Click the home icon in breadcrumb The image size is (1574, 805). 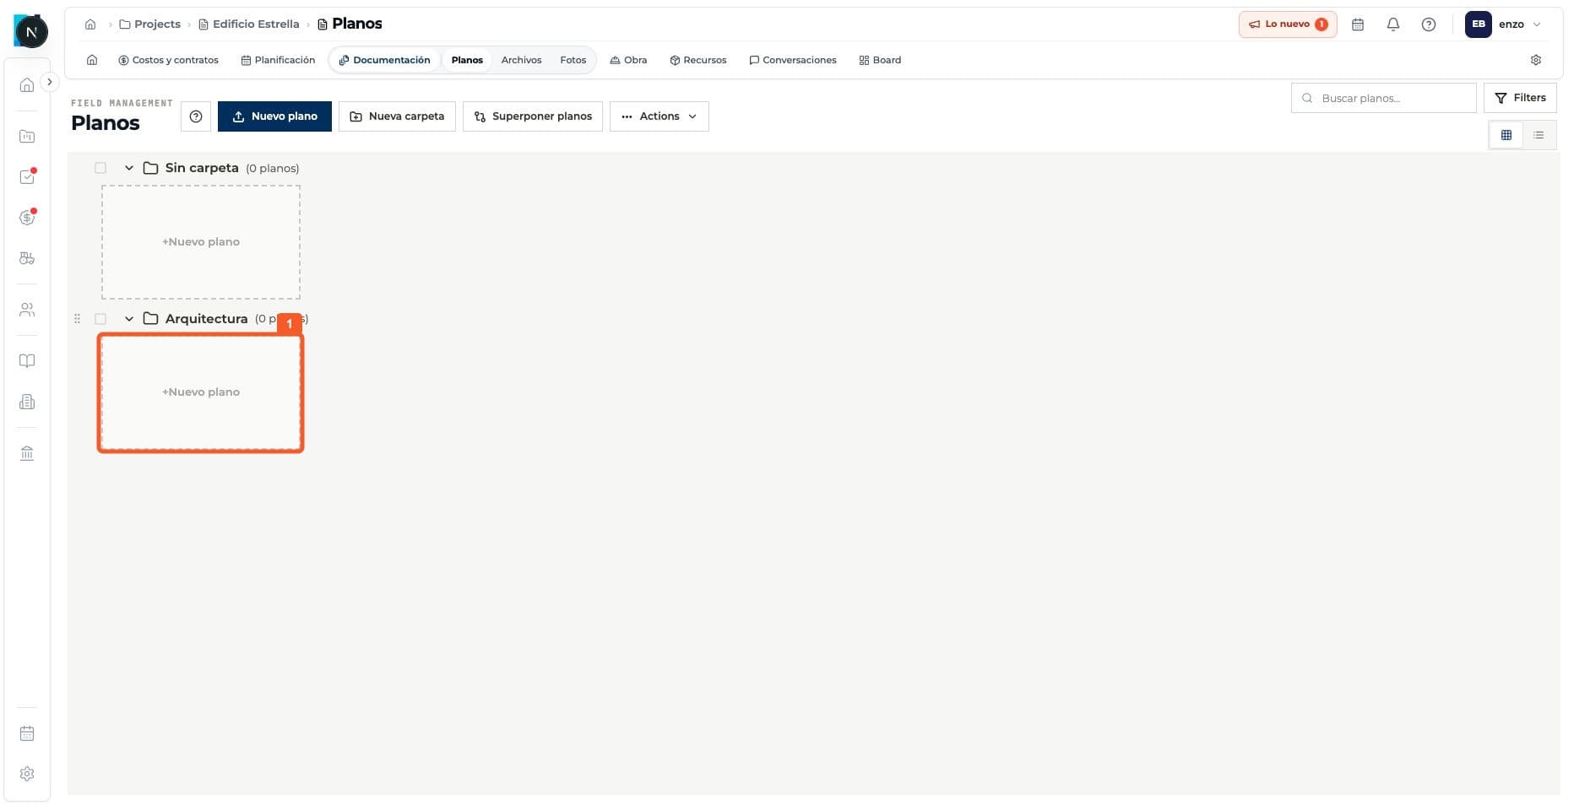(x=90, y=24)
